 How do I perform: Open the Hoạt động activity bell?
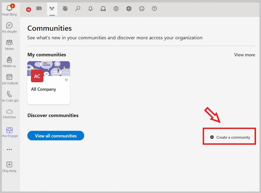9,10
